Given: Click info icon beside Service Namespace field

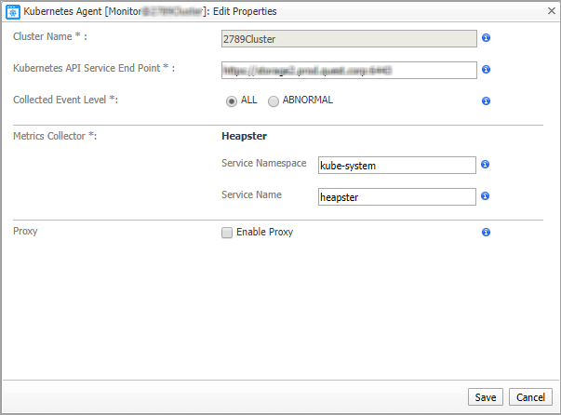Looking at the screenshot, I should pyautogui.click(x=486, y=165).
